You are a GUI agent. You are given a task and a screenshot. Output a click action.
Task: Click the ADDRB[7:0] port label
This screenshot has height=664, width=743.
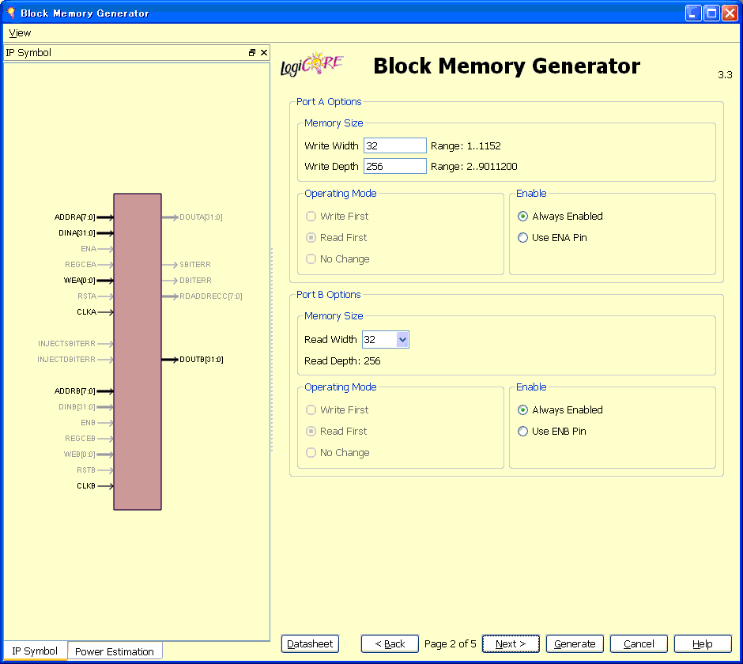coord(75,391)
